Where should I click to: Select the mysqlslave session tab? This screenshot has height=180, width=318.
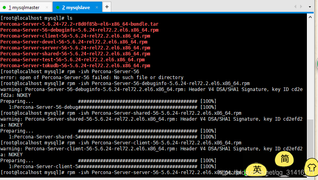(77, 7)
